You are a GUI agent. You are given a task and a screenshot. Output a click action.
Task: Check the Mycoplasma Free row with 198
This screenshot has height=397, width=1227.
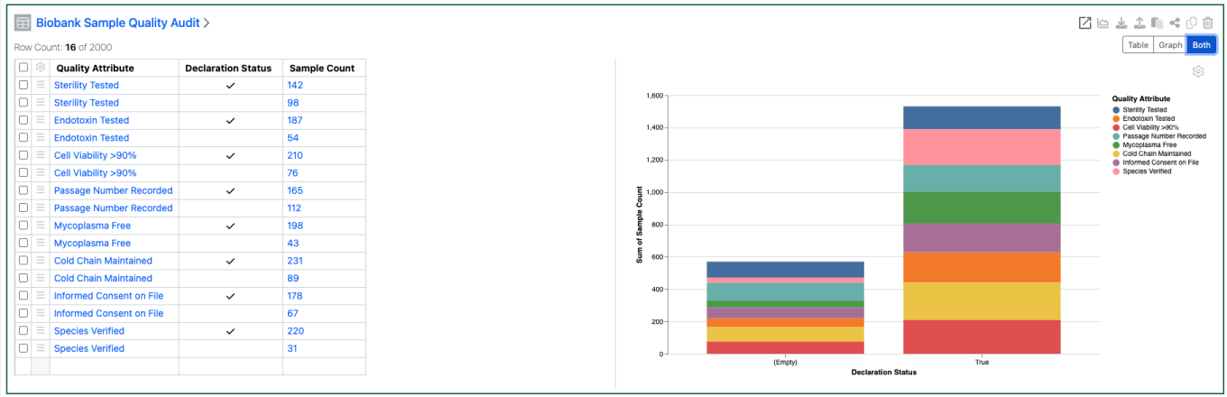pyautogui.click(x=23, y=226)
